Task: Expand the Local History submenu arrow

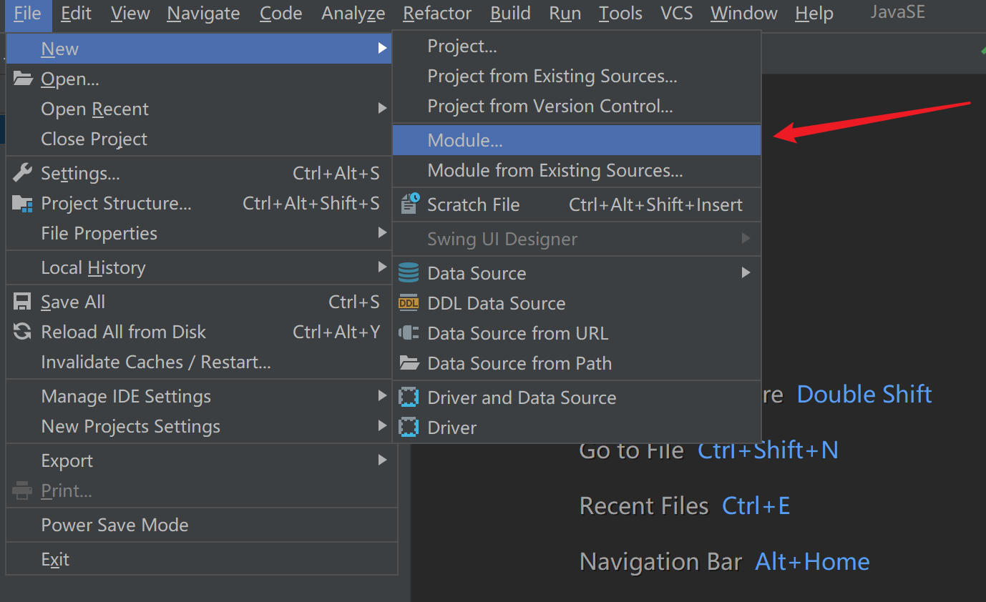Action: click(383, 267)
